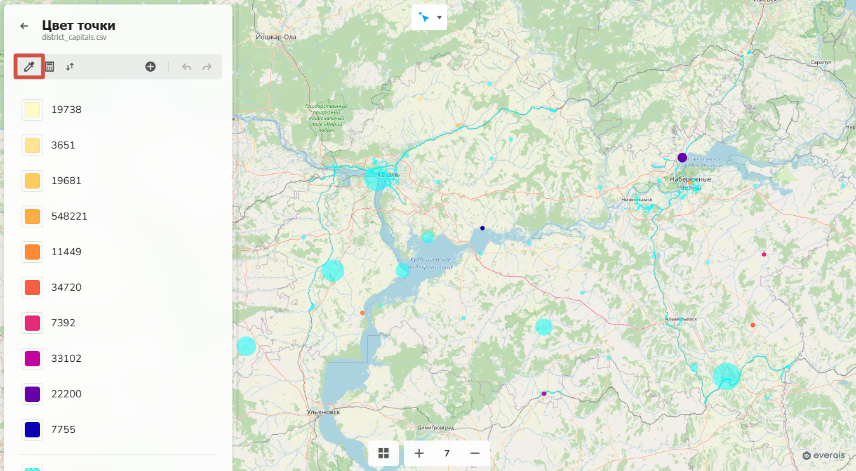Edit the magenta swatch beside 33102
The height and width of the screenshot is (471, 856).
point(32,359)
